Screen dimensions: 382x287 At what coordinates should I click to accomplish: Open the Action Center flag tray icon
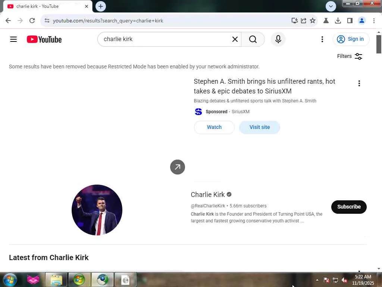coord(326,280)
